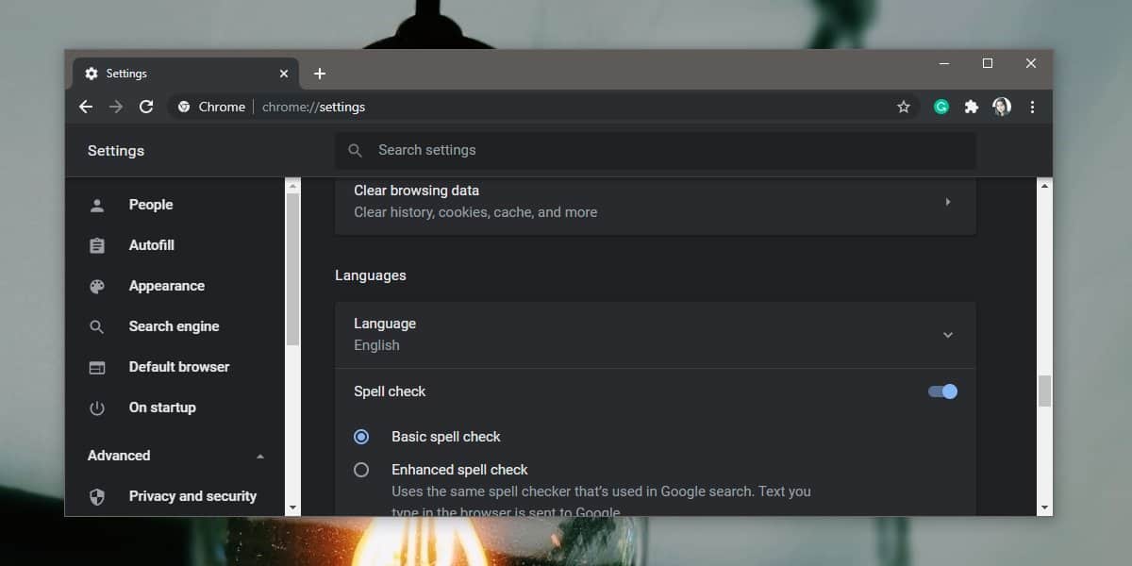Viewport: 1132px width, 566px height.
Task: Click the Appearance palette icon
Action: point(97,286)
